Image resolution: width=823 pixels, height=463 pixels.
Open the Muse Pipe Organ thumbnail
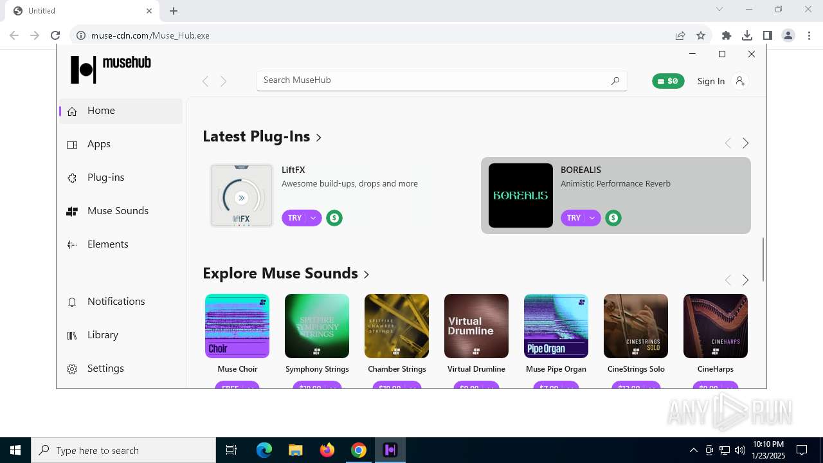(x=556, y=326)
